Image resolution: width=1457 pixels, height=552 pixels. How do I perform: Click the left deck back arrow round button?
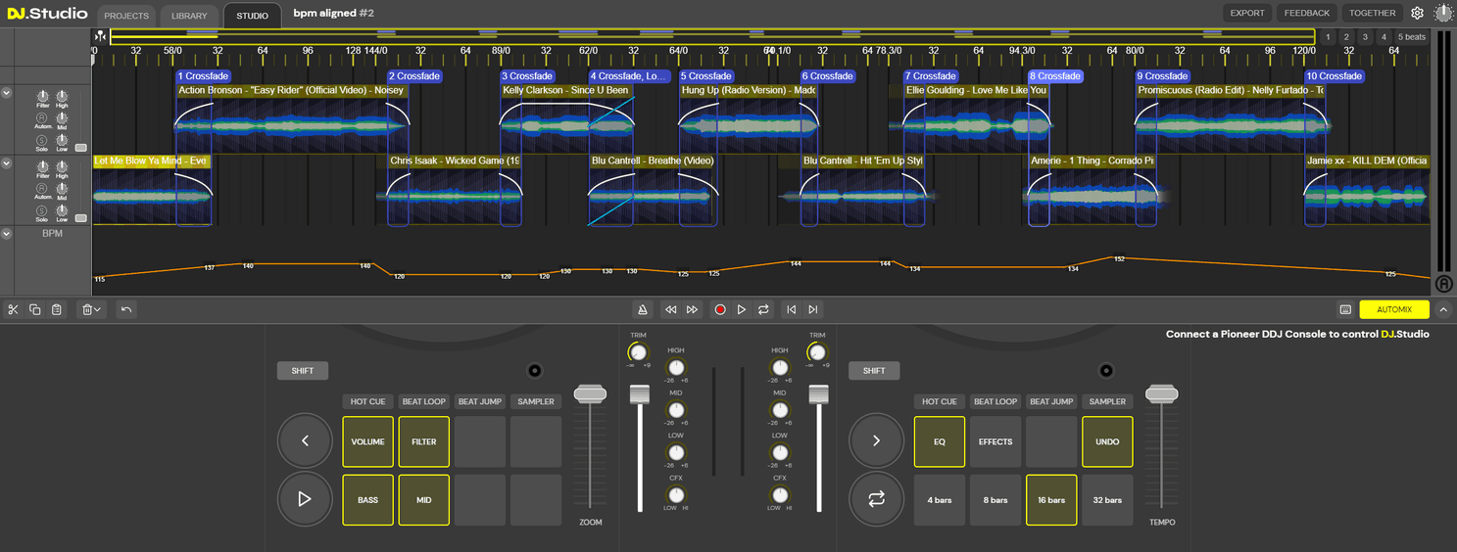305,440
